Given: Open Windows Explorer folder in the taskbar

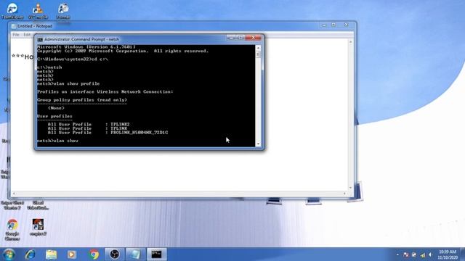Looking at the screenshot, I should pos(52,254).
